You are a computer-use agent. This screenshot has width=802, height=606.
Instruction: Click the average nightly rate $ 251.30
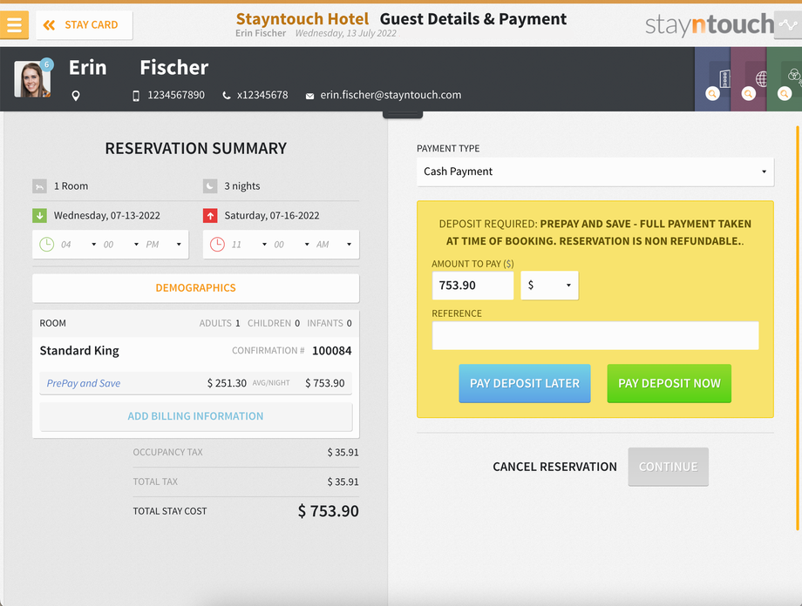tap(227, 383)
